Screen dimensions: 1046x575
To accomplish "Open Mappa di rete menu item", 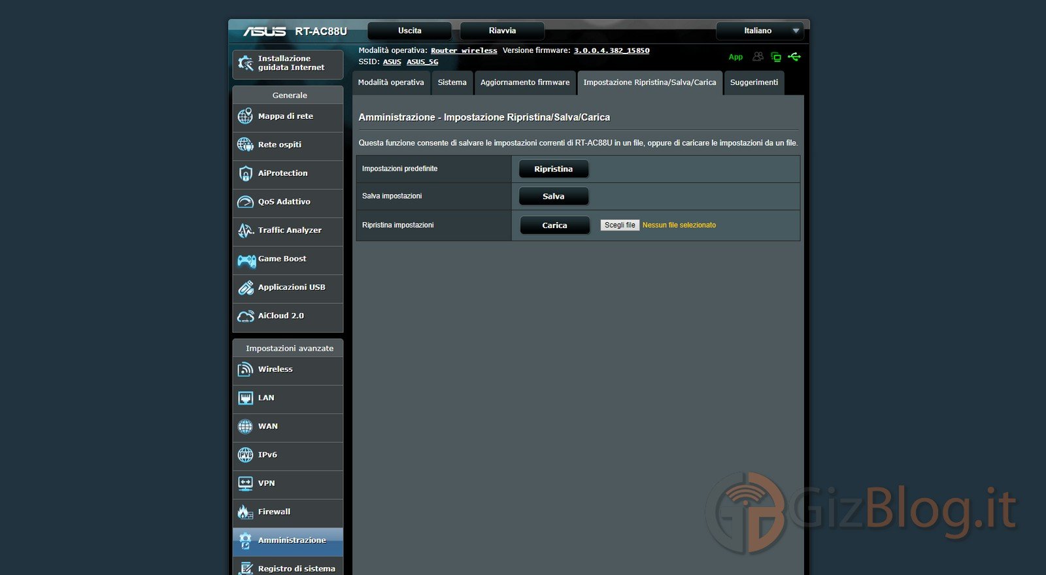I will [x=288, y=116].
